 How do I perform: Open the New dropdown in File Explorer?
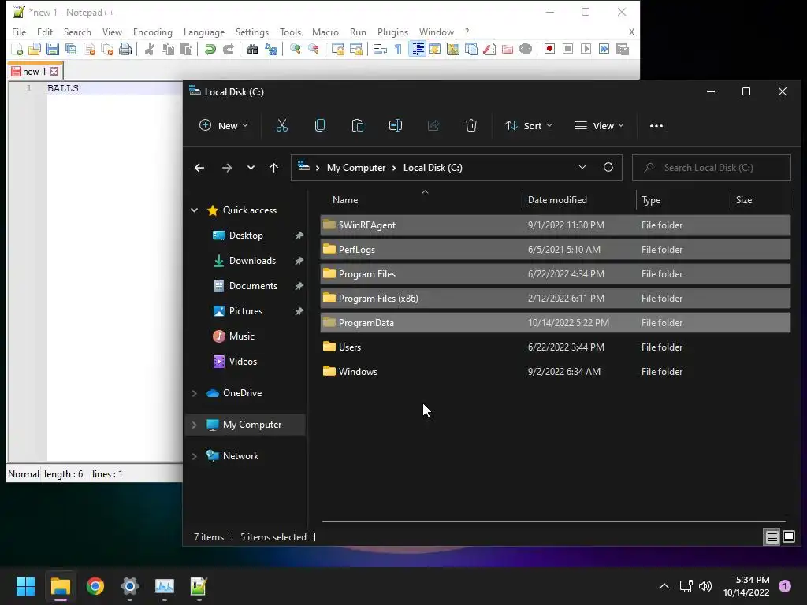coord(224,125)
